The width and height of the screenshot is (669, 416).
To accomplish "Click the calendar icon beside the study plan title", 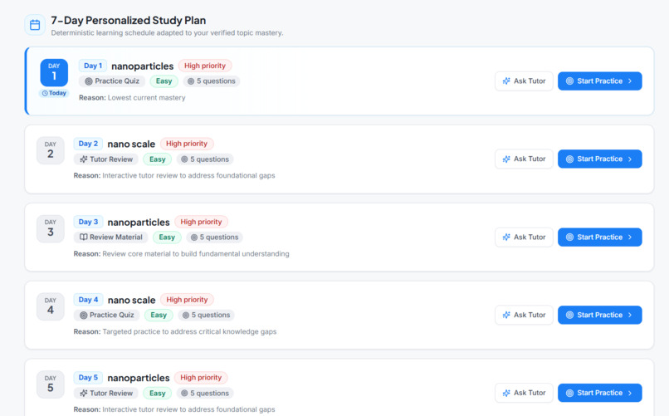I will [35, 25].
